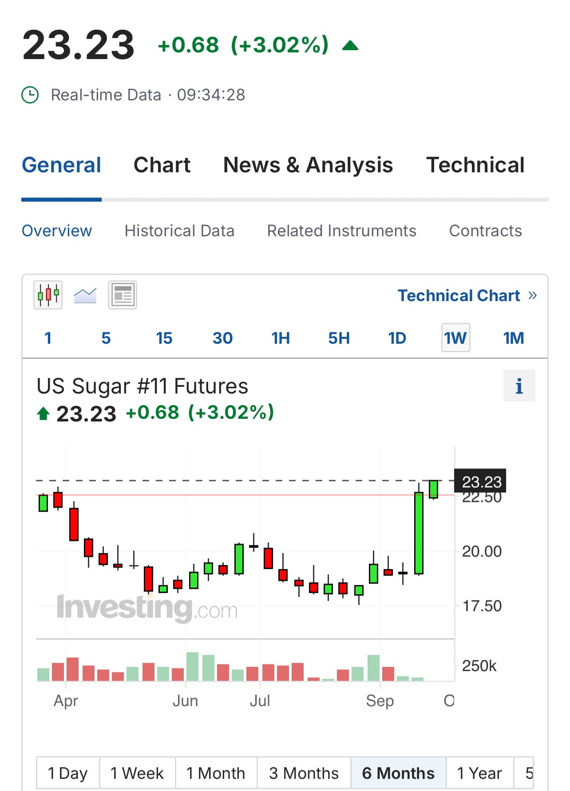
Task: Switch to the area chart icon
Action: coord(85,295)
